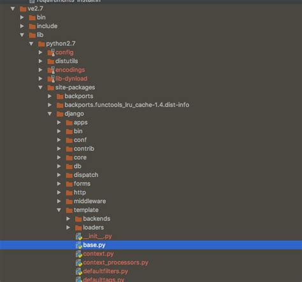Click the loaders folder icon
Screen dimensions: 302x282
pyautogui.click(x=78, y=228)
